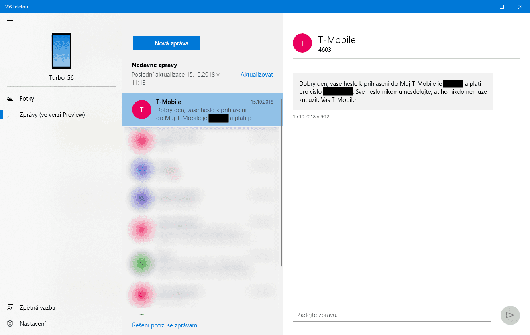Select the Turbo G6 phone thumbnail
Image resolution: width=530 pixels, height=335 pixels.
61,51
